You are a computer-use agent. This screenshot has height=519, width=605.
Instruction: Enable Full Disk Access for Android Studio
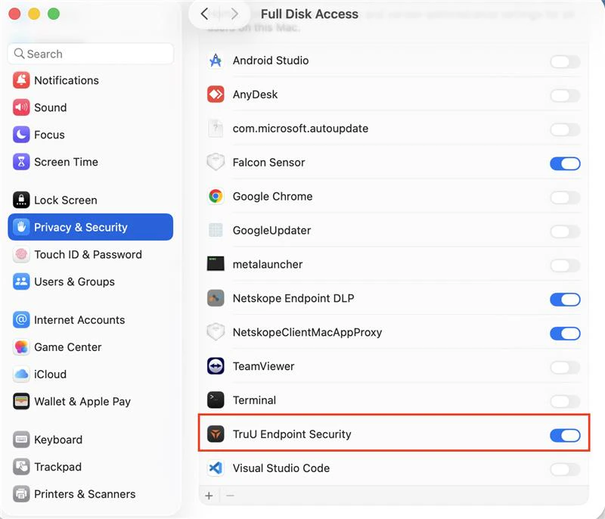click(565, 61)
